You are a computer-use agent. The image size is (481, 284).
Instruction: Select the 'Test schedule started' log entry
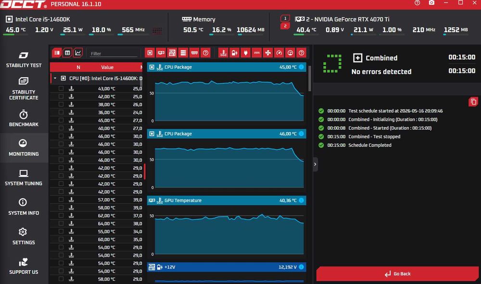tap(395, 111)
